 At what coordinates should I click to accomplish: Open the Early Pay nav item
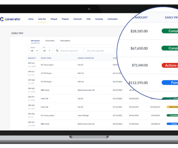(x=42, y=19)
